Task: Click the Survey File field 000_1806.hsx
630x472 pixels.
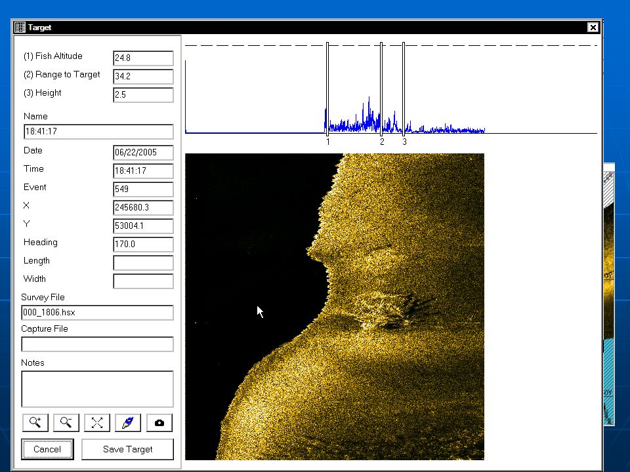Action: [x=97, y=313]
